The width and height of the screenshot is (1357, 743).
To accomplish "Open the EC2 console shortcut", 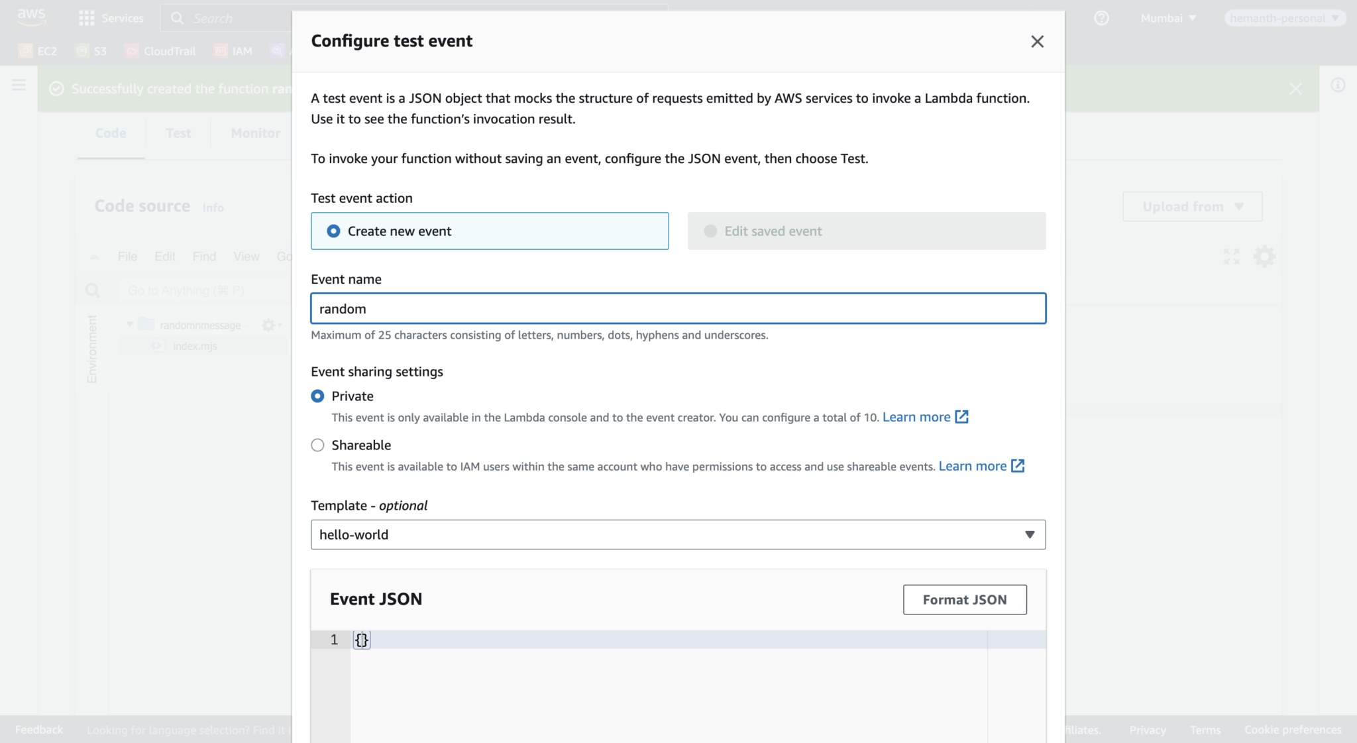I will click(38, 50).
